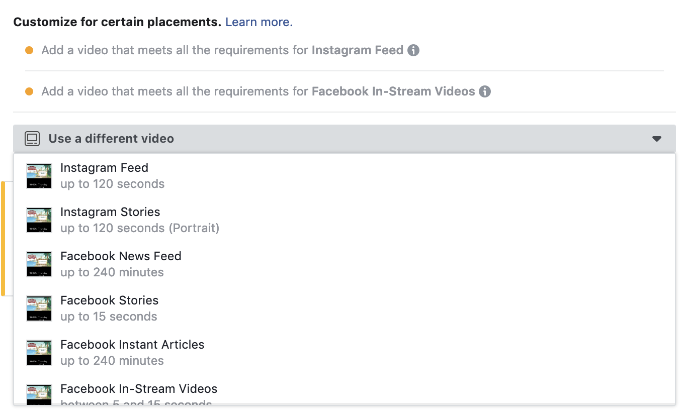The width and height of the screenshot is (683, 415).
Task: Click the Instagram Feed video thumbnail
Action: pyautogui.click(x=39, y=176)
